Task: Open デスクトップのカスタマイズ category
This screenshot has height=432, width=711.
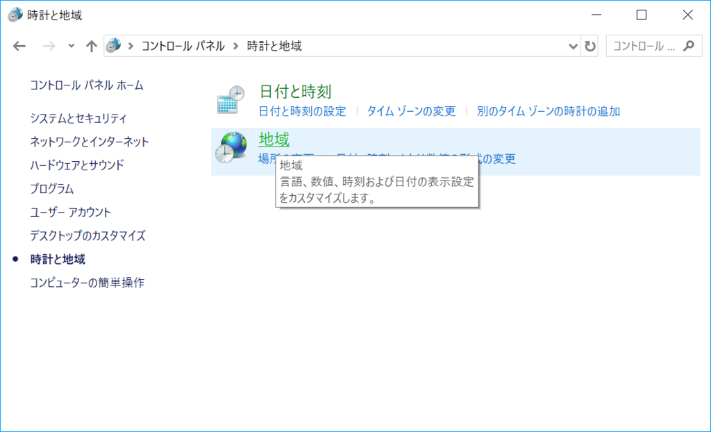Action: pyautogui.click(x=88, y=236)
